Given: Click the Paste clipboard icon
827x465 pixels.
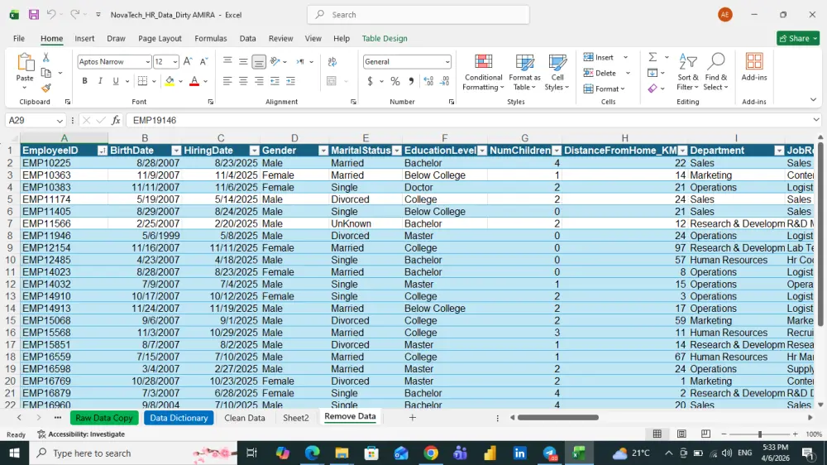Looking at the screenshot, I should click(x=25, y=63).
